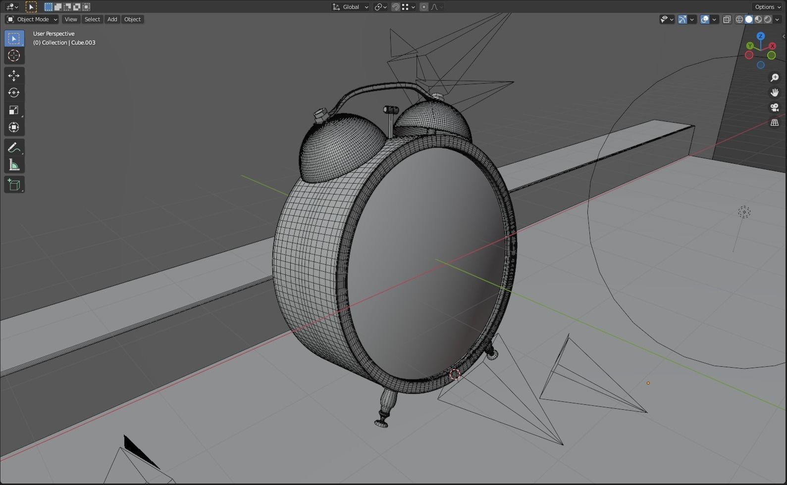Open the View menu

point(71,19)
